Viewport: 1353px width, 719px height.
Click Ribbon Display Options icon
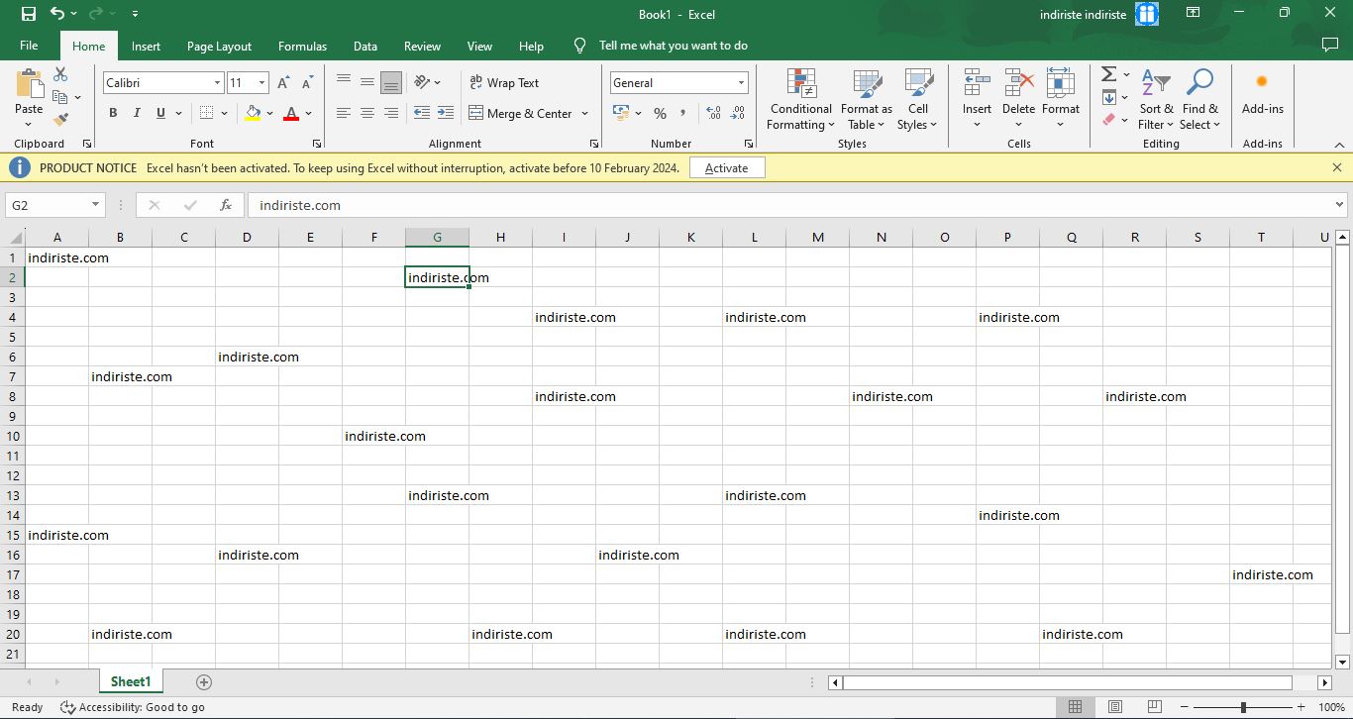pos(1194,14)
